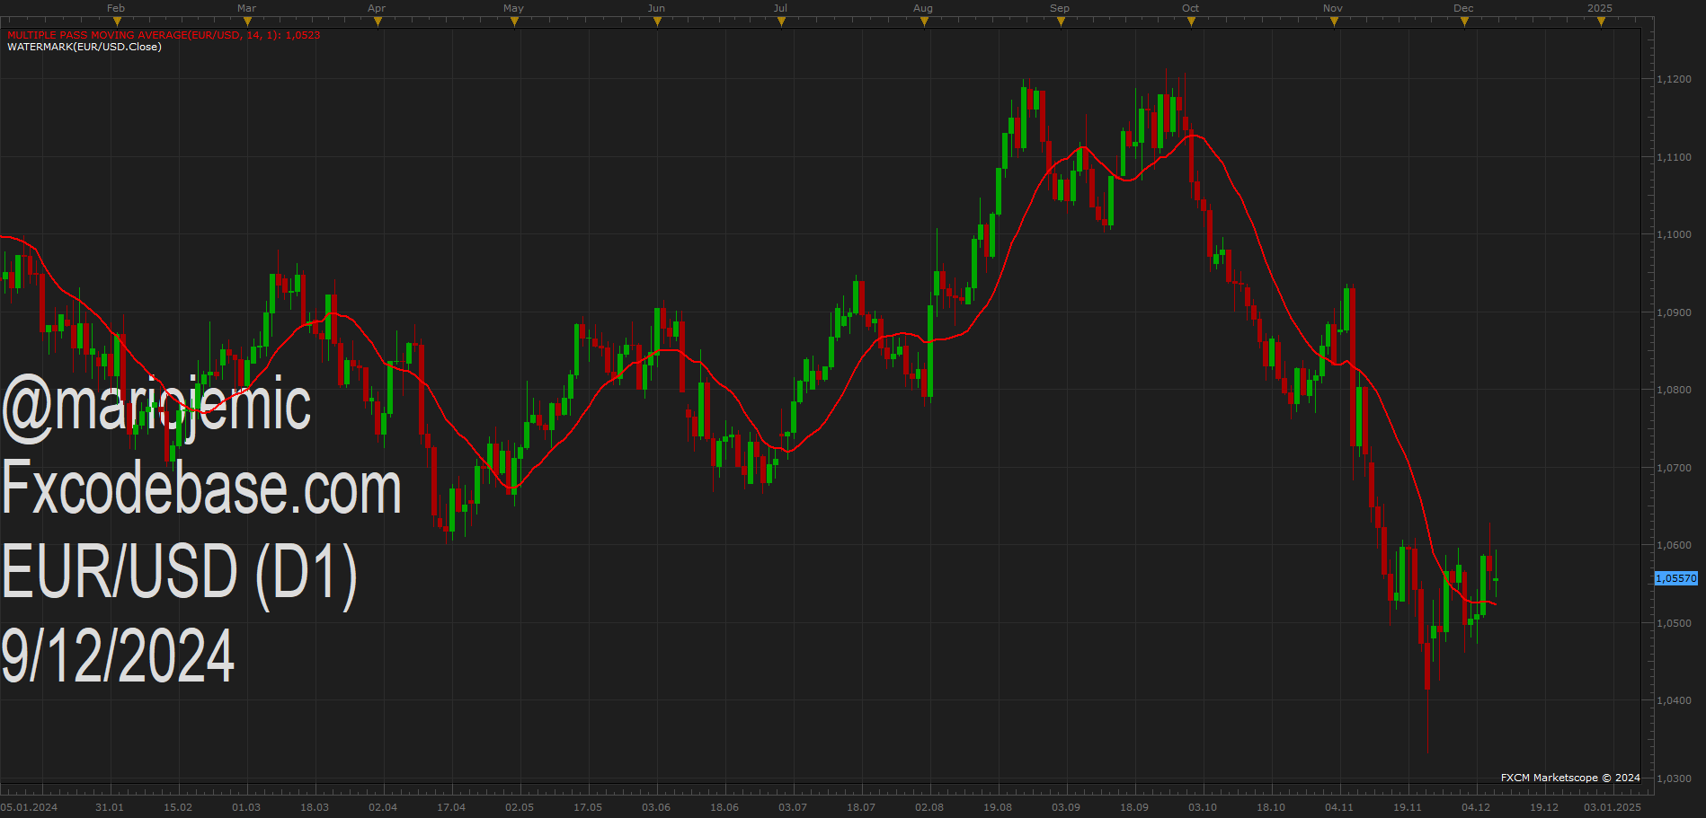Viewport: 1706px width, 818px height.
Task: Click the Aug month marker triangle
Action: pos(924,22)
